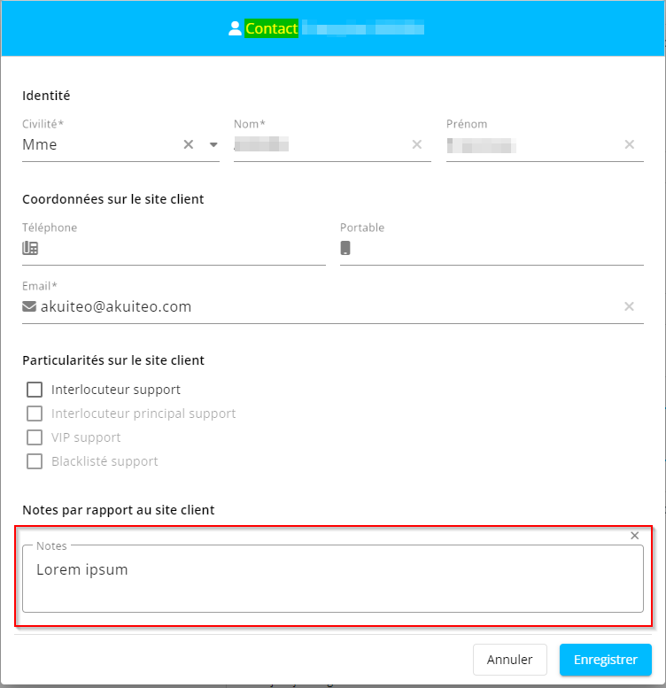
Task: Save contact with Enregistrer button
Action: [605, 660]
